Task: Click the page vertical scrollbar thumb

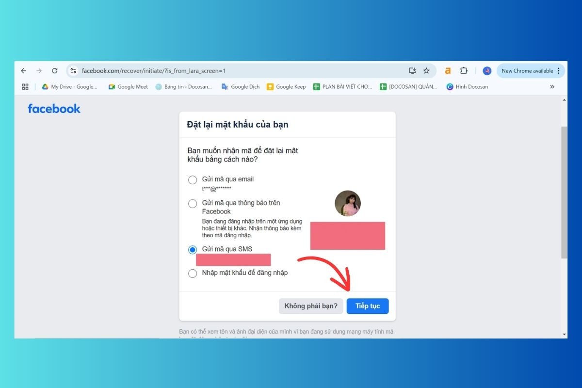Action: click(564, 192)
